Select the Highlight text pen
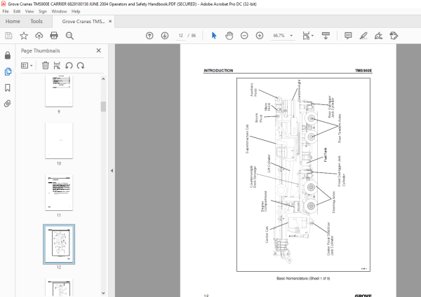 point(363,36)
